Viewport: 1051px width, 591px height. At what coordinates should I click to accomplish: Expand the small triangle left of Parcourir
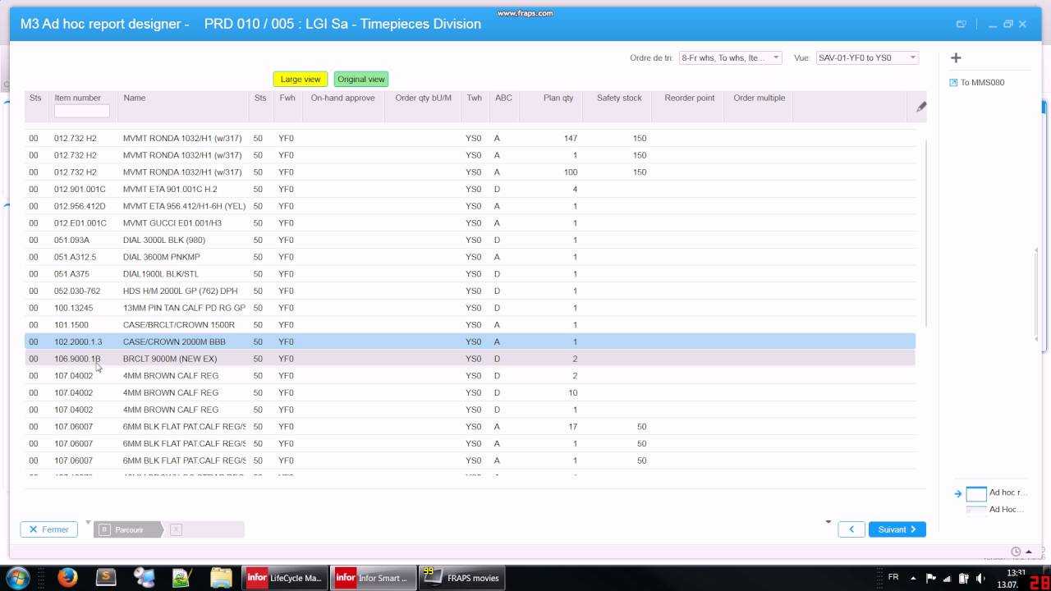(88, 523)
